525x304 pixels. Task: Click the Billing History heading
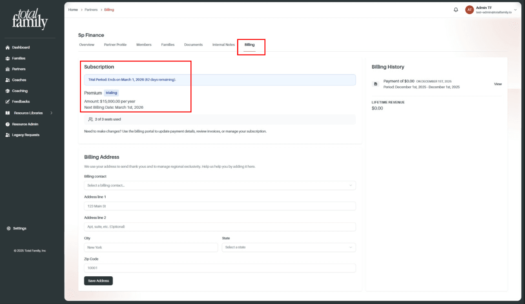point(388,67)
